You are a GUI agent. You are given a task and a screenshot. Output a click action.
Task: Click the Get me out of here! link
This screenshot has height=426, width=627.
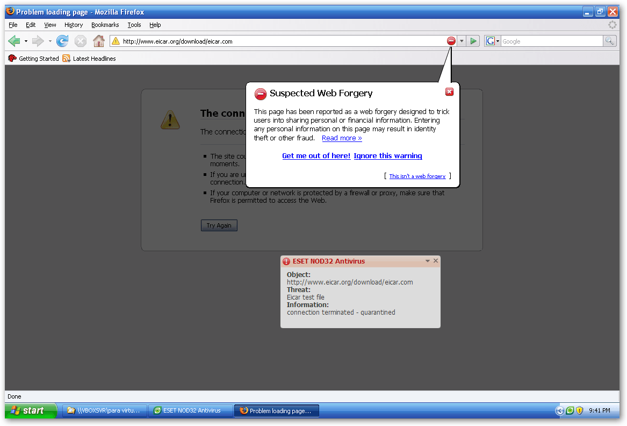[316, 156]
